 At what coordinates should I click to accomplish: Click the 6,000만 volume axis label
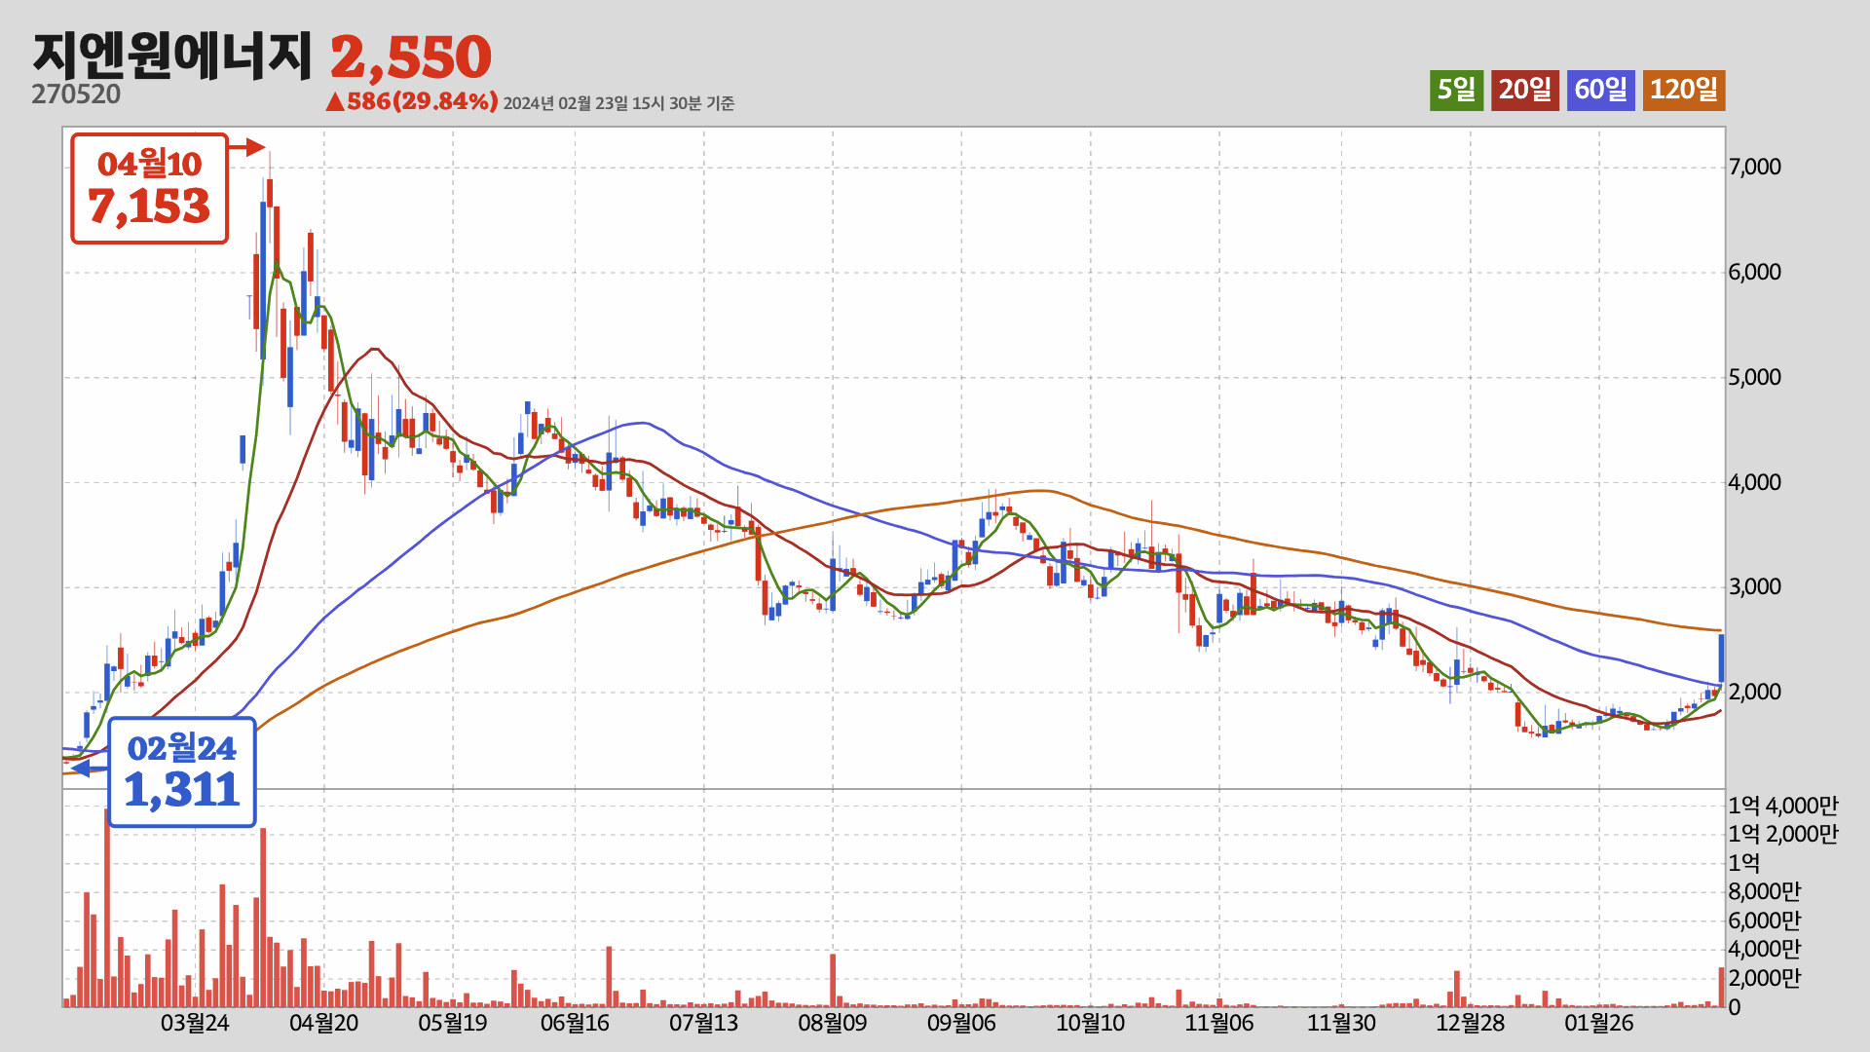[x=1765, y=920]
